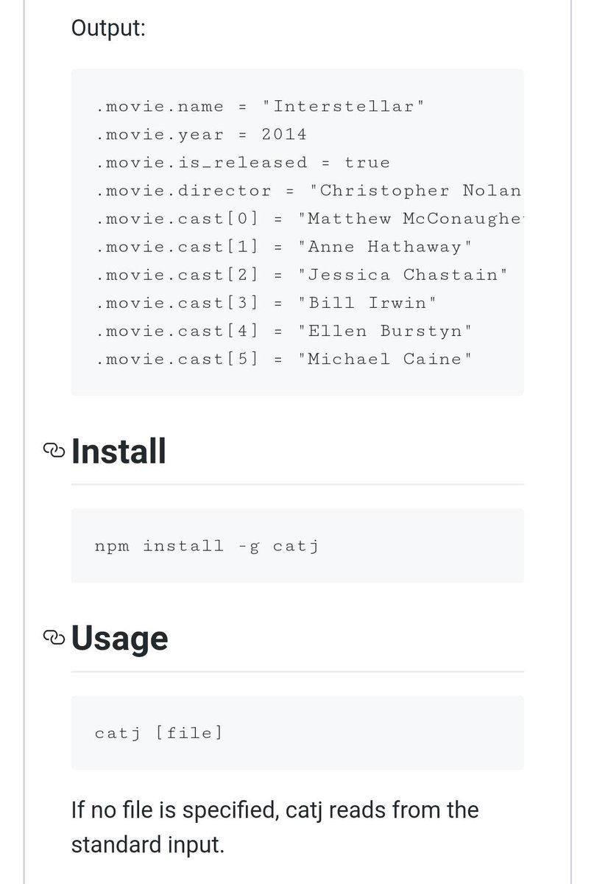The width and height of the screenshot is (594, 884).
Task: Click the cast[5] Michael Caine line
Action: [x=283, y=359]
